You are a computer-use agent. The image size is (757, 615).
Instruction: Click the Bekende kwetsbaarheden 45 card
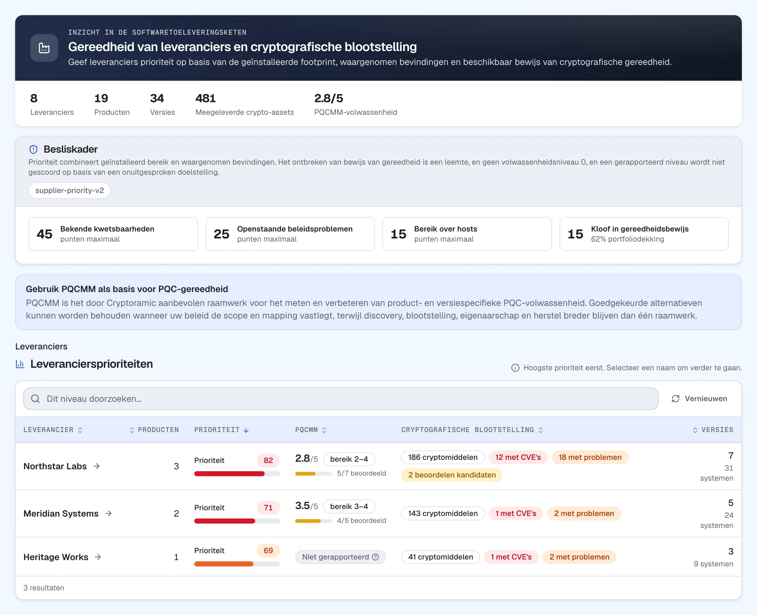click(113, 234)
